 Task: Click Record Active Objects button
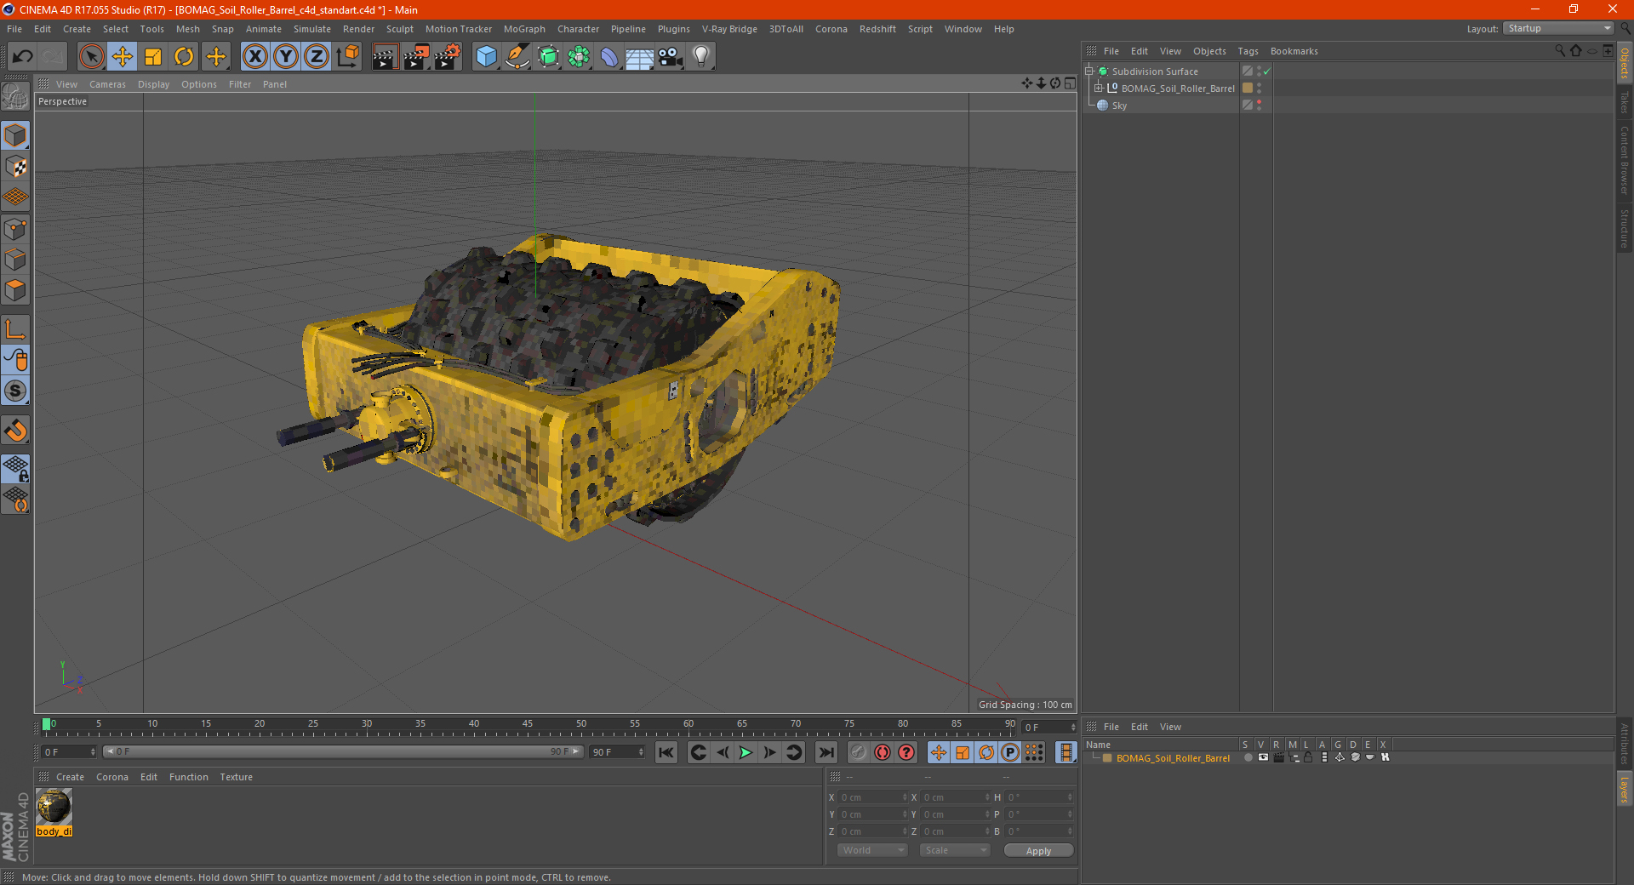point(858,752)
